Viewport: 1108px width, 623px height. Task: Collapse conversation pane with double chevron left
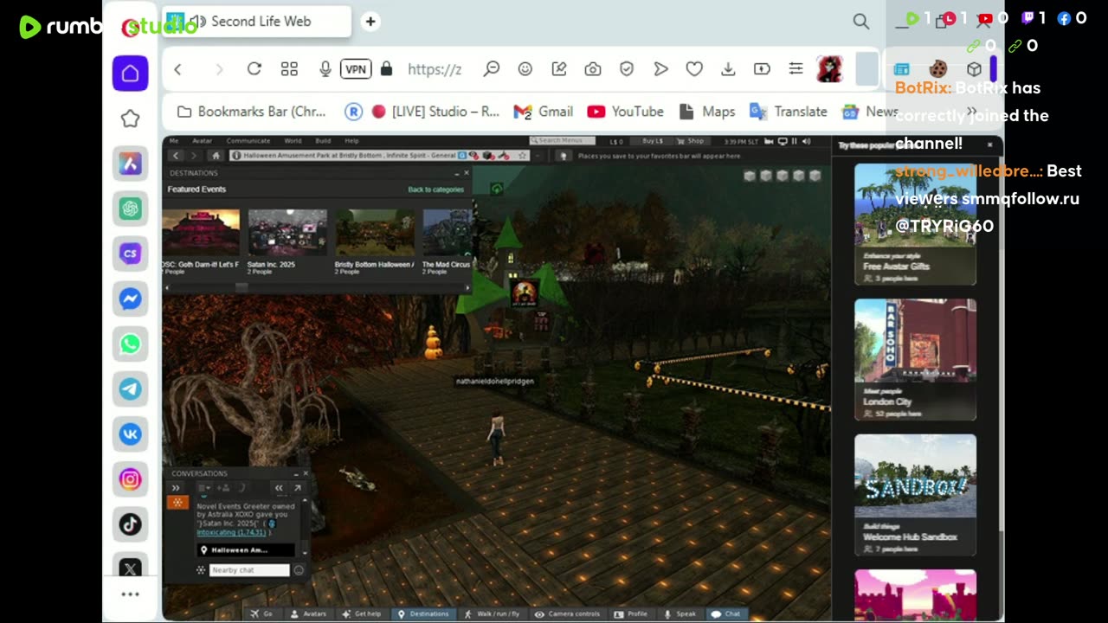tap(279, 488)
